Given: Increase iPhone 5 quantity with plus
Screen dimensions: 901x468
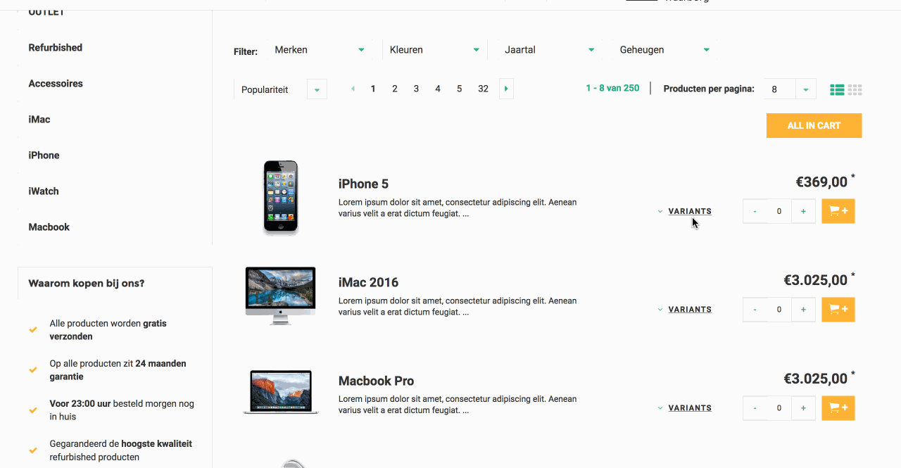Looking at the screenshot, I should click(803, 211).
